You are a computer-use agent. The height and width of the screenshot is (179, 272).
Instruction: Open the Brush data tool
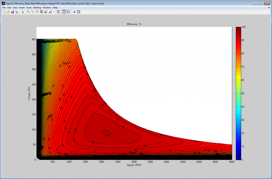[50, 12]
